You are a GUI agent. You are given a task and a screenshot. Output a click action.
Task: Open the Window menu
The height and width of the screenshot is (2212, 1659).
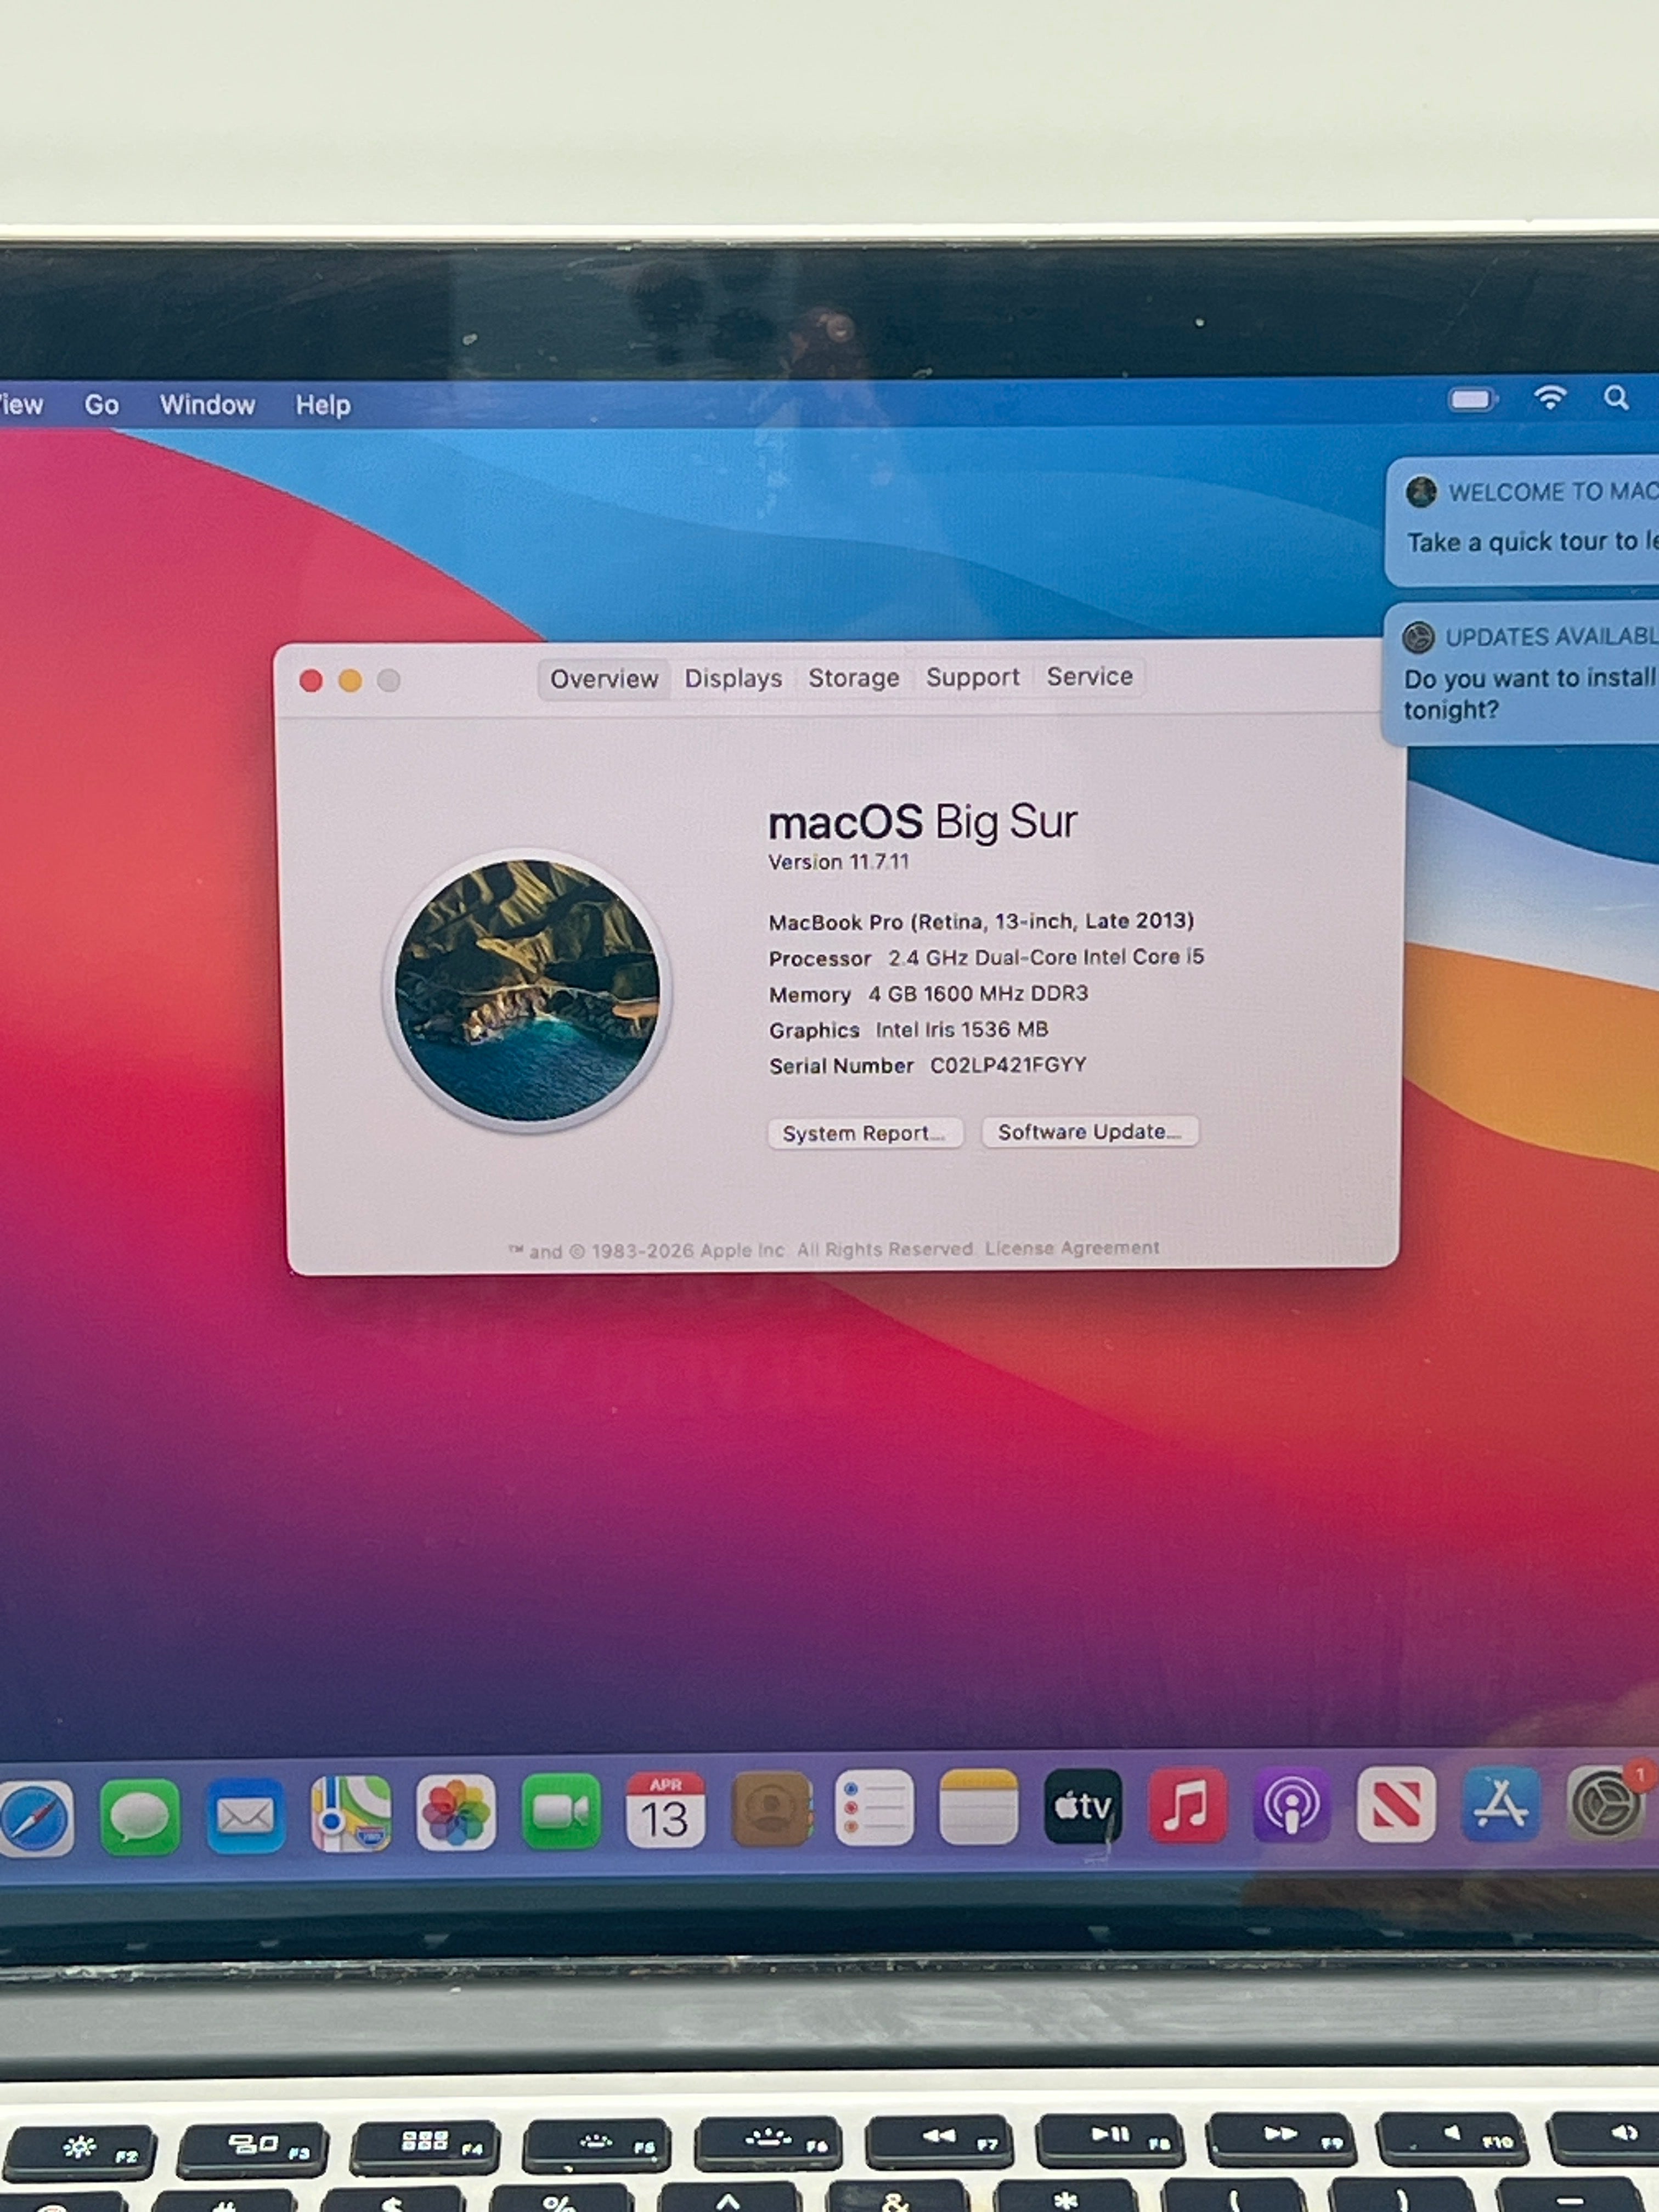pos(207,405)
